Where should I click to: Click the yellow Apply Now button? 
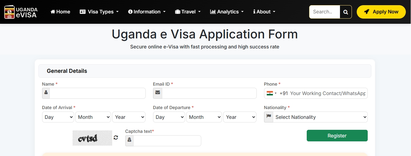pos(381,12)
